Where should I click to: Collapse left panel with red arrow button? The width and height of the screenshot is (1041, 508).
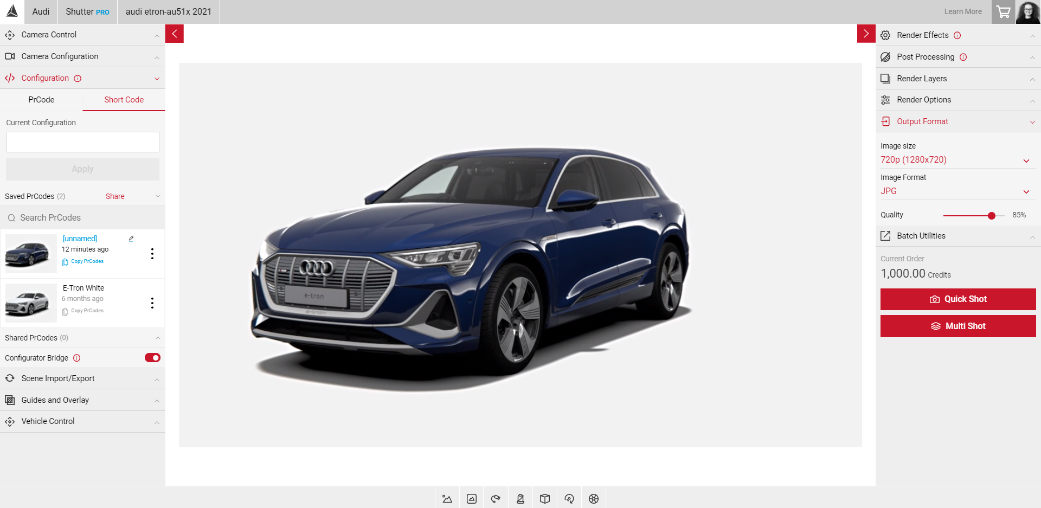175,34
